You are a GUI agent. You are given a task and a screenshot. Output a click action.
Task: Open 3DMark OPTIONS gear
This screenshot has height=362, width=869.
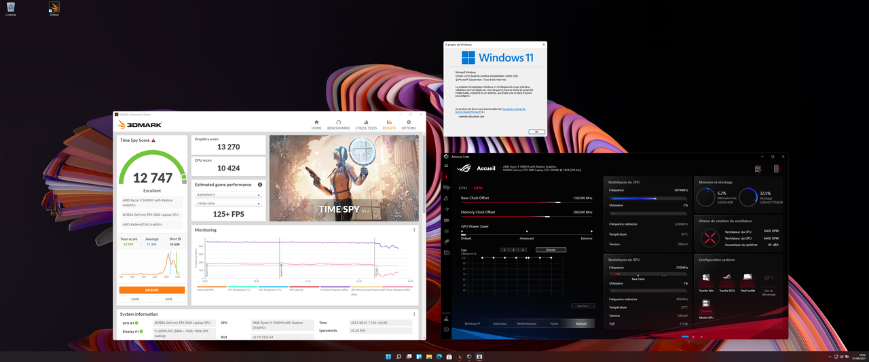pos(409,125)
